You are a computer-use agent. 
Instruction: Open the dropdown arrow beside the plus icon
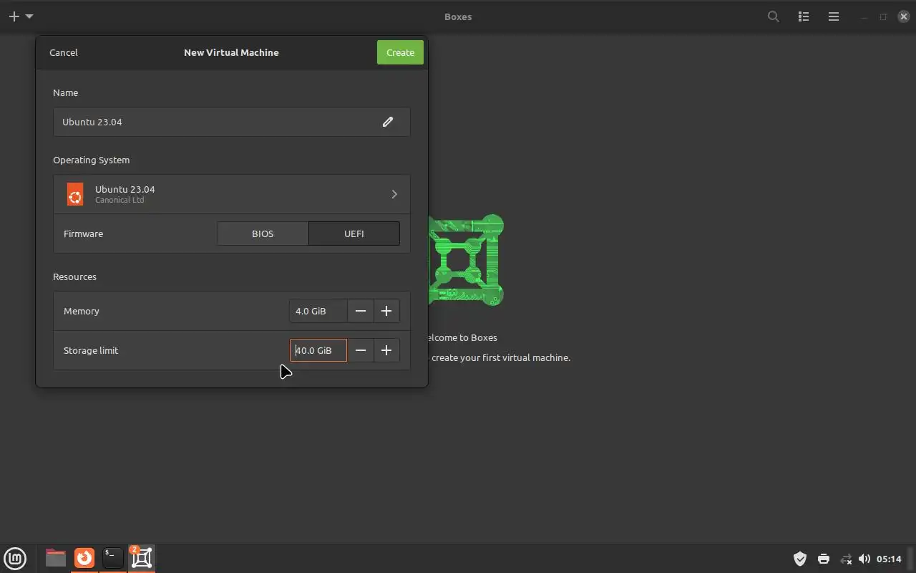(x=29, y=16)
